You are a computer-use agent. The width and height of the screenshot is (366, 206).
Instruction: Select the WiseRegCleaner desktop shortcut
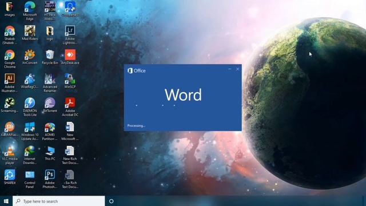30,81
